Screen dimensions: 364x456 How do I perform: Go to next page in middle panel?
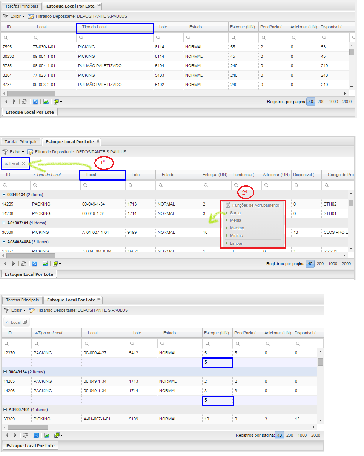coord(14,264)
